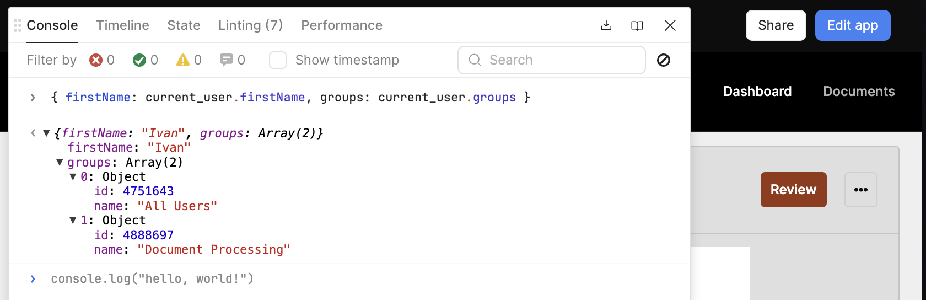Filter console by success checkmark icon

tap(139, 60)
